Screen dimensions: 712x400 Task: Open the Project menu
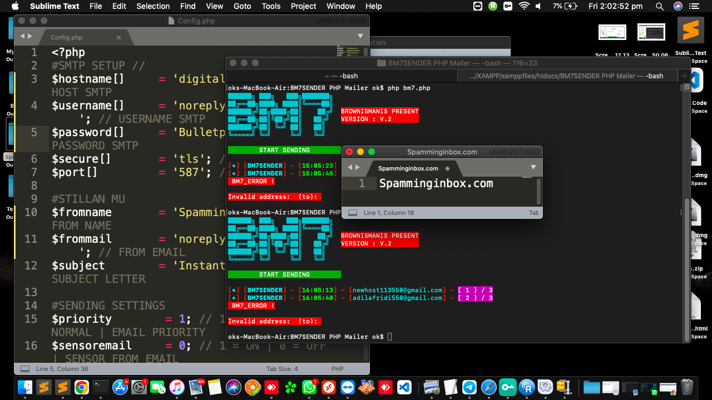coord(303,6)
